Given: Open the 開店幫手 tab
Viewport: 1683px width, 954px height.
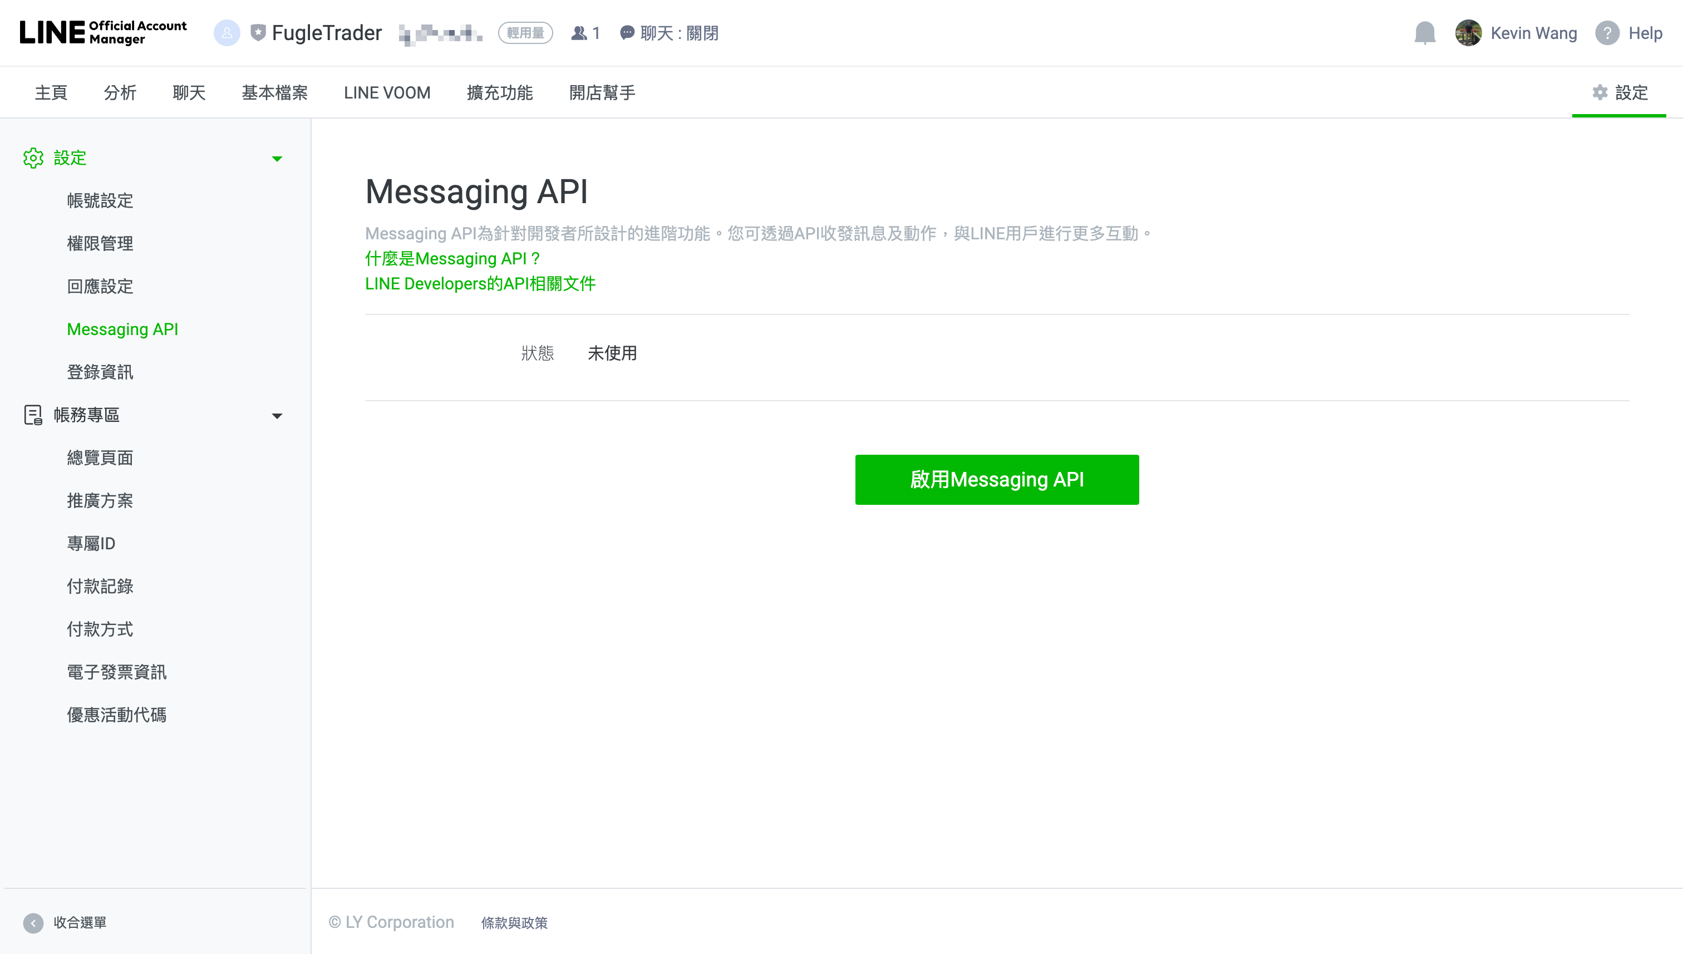Looking at the screenshot, I should 602,92.
